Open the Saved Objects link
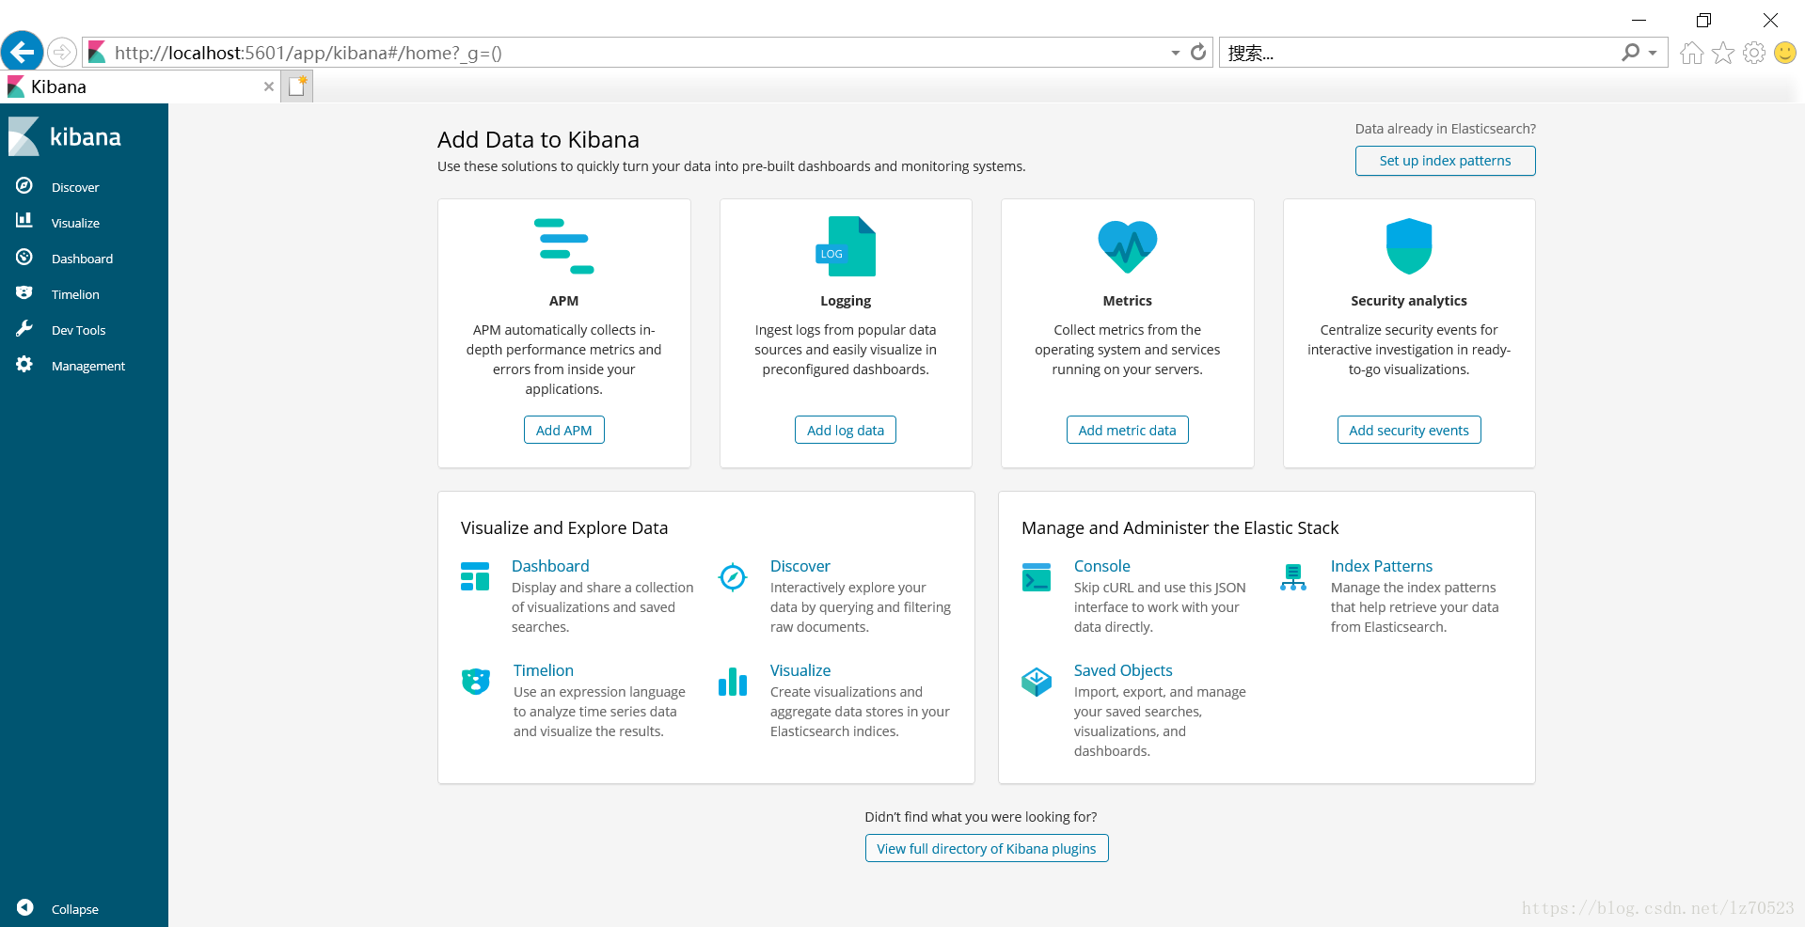This screenshot has width=1805, height=927. click(x=1123, y=670)
